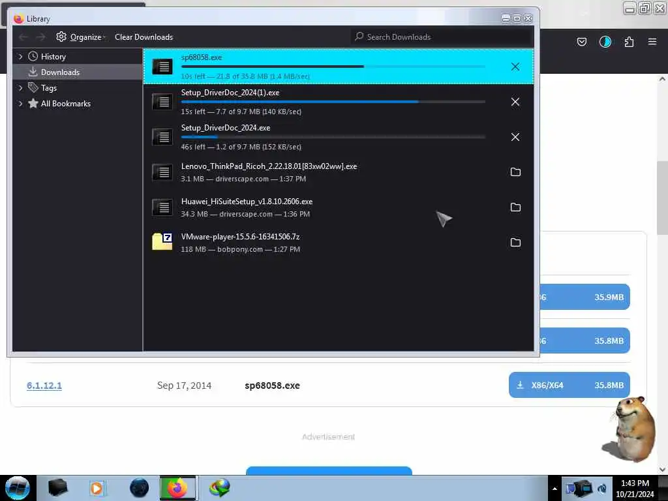Click the Setup_DriverDoc_2024.exe file icon
The image size is (668, 501).
click(x=162, y=137)
